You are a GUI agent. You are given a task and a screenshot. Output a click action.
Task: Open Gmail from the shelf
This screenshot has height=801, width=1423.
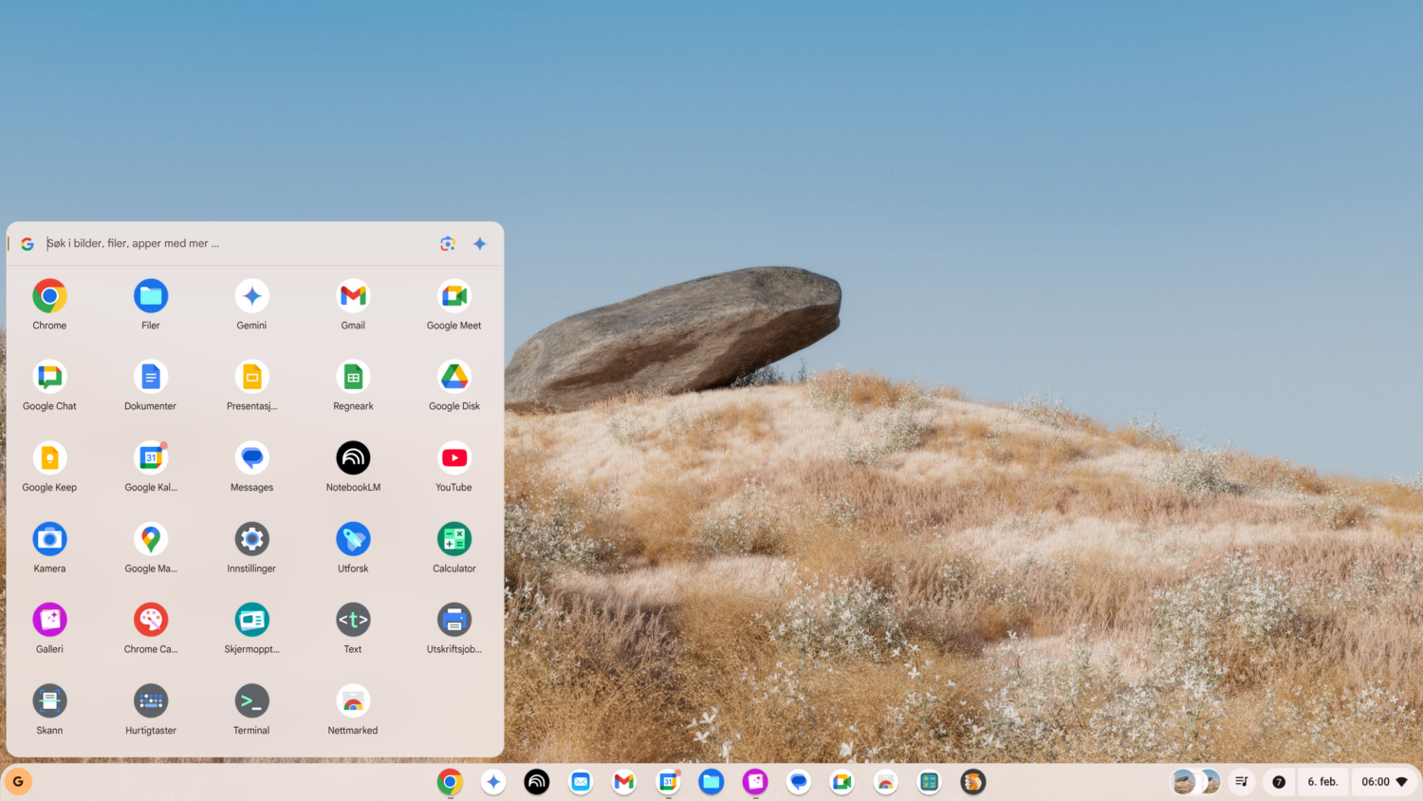click(x=623, y=782)
